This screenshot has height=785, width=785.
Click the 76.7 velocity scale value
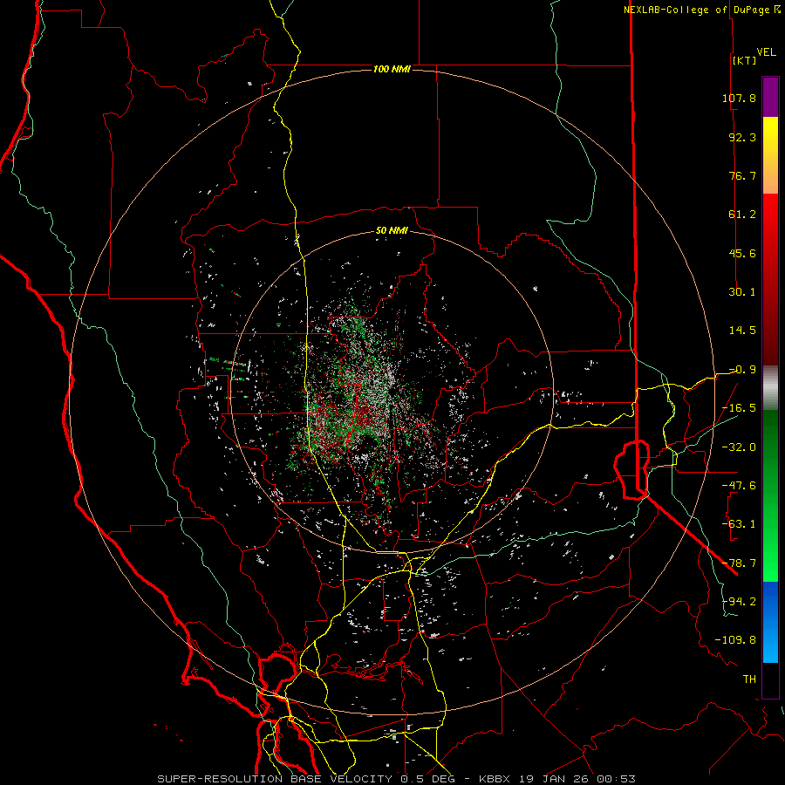pos(742,175)
